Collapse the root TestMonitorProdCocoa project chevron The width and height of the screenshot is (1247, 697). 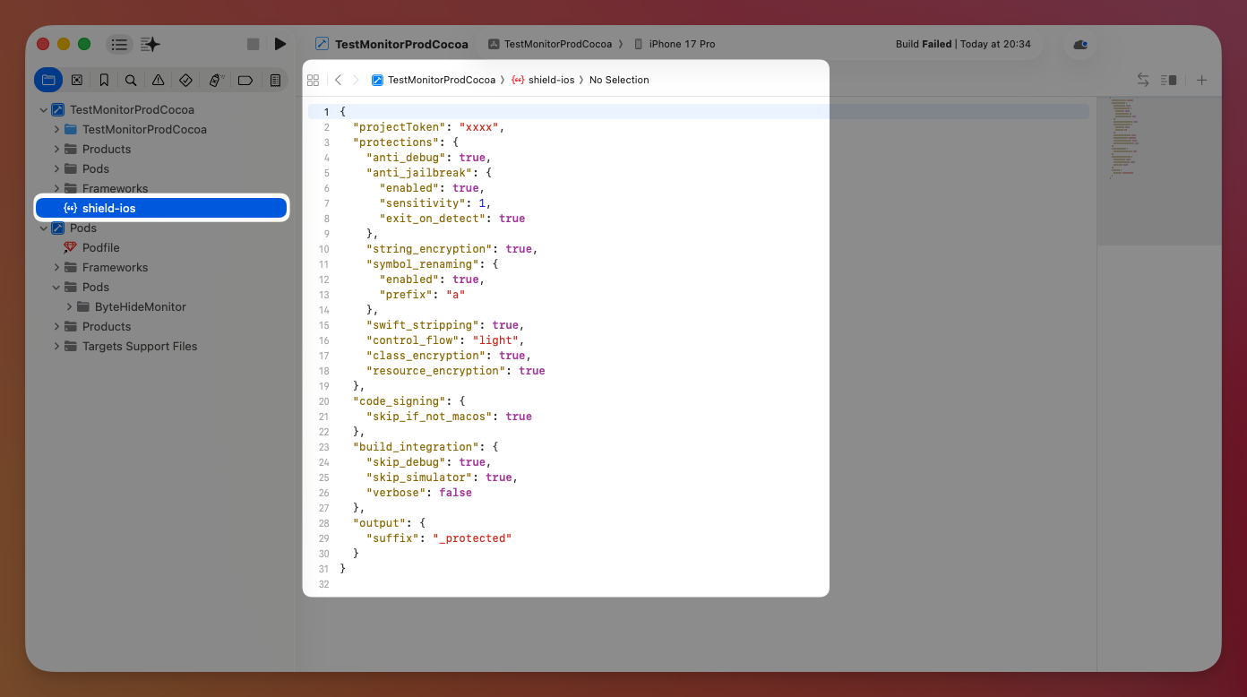(43, 110)
